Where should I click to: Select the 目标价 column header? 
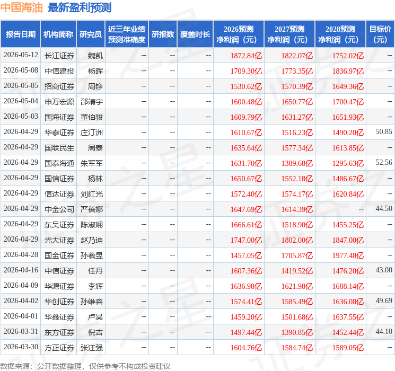click(x=380, y=34)
